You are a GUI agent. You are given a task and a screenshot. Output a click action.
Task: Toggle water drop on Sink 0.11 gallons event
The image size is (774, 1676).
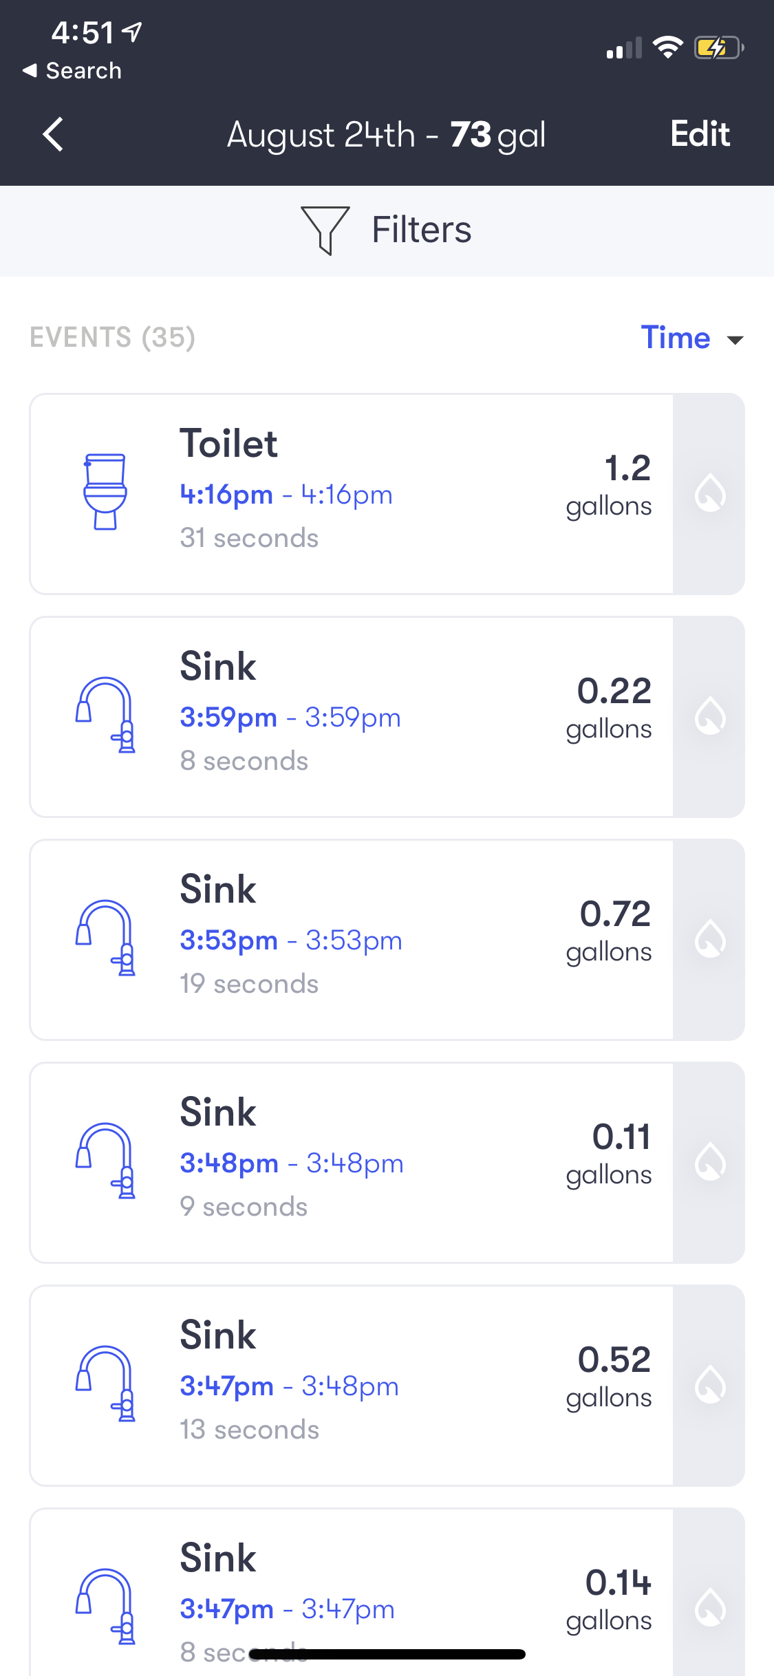[x=709, y=1162]
